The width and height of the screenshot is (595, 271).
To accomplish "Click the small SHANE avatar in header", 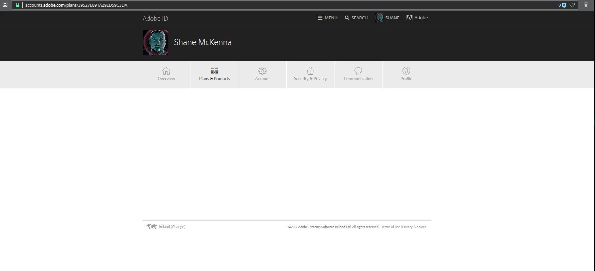I will 379,18.
